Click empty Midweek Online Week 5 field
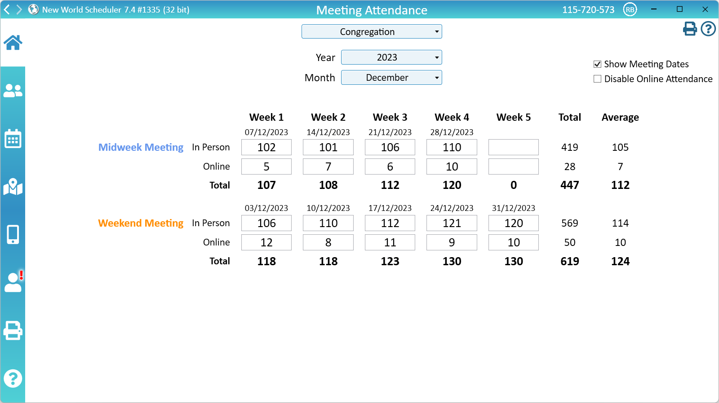The image size is (719, 403). [514, 166]
